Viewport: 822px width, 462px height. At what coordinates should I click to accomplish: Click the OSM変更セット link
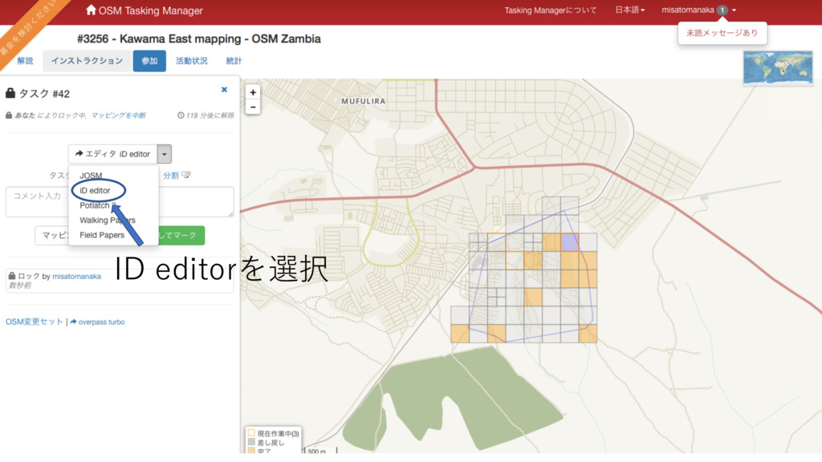(x=34, y=322)
